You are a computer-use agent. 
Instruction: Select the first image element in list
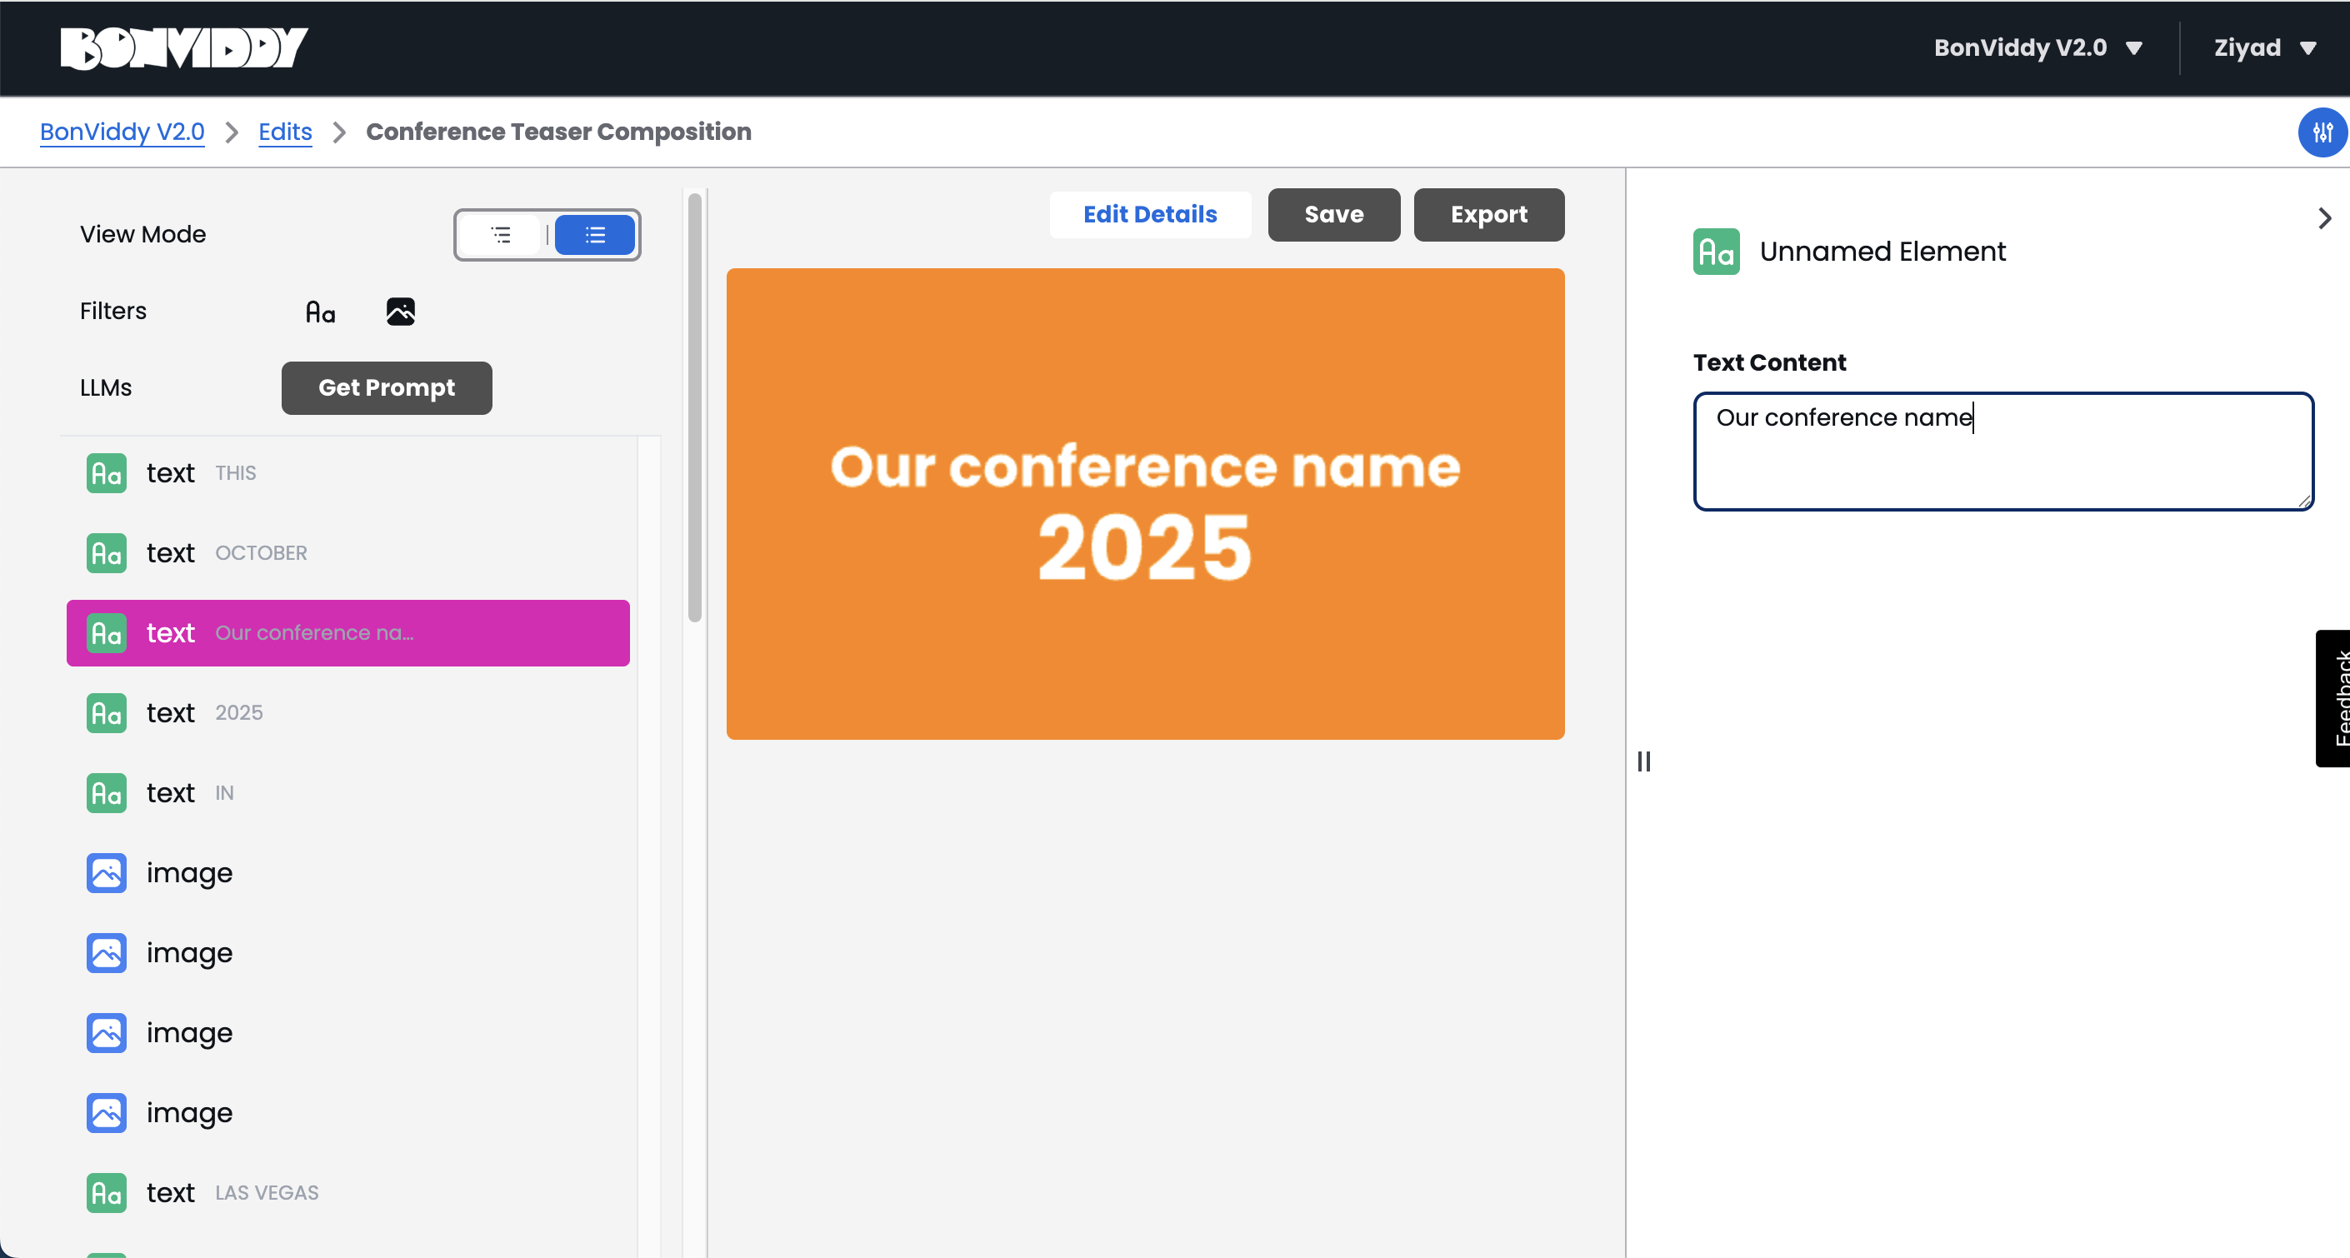[189, 873]
